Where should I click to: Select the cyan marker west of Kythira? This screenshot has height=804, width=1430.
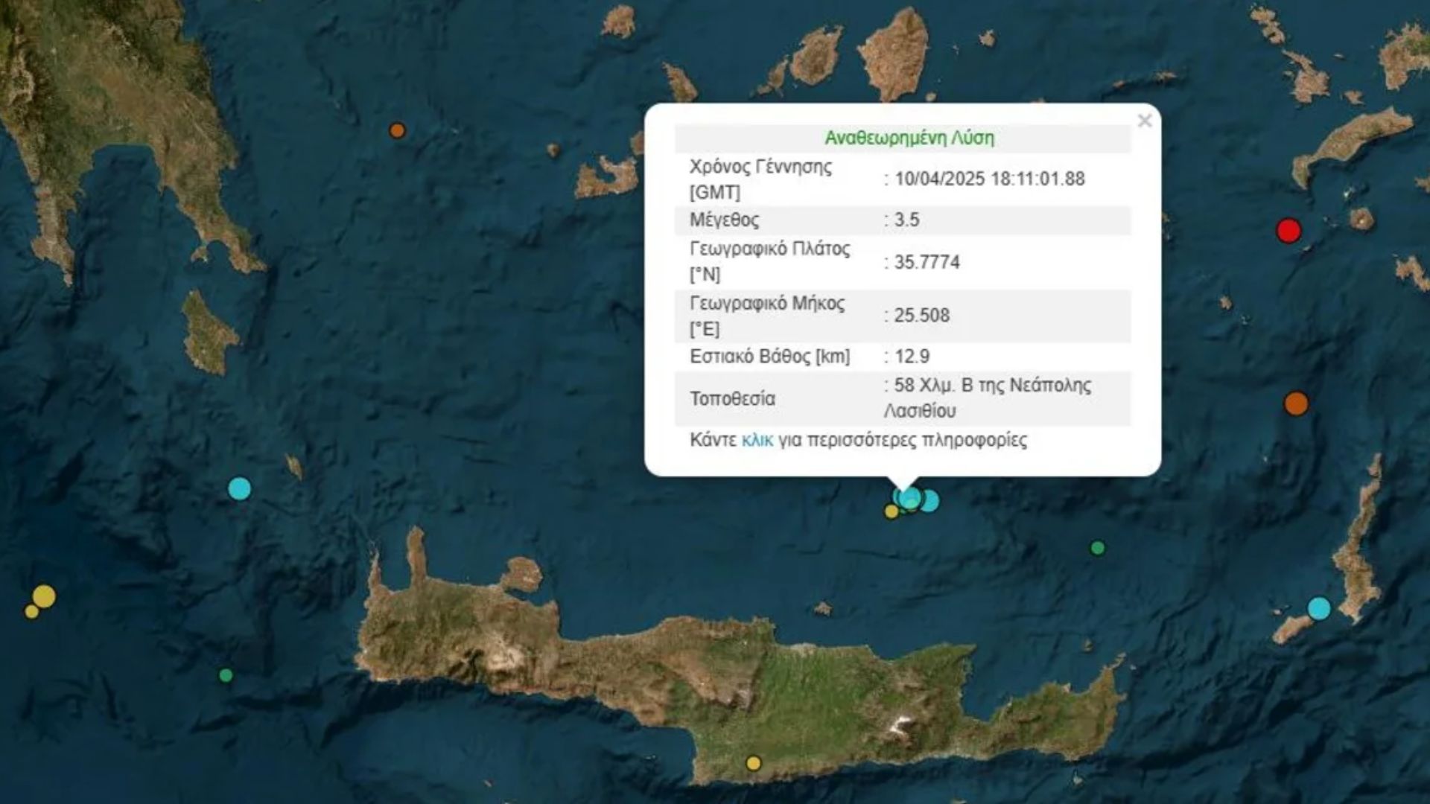pos(239,489)
